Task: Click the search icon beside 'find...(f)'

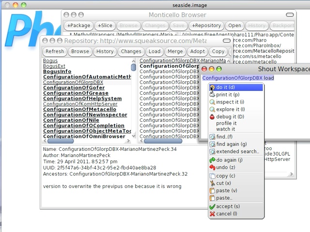Action: point(212,137)
